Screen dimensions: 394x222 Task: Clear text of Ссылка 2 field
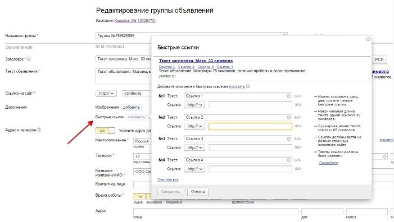288,117
